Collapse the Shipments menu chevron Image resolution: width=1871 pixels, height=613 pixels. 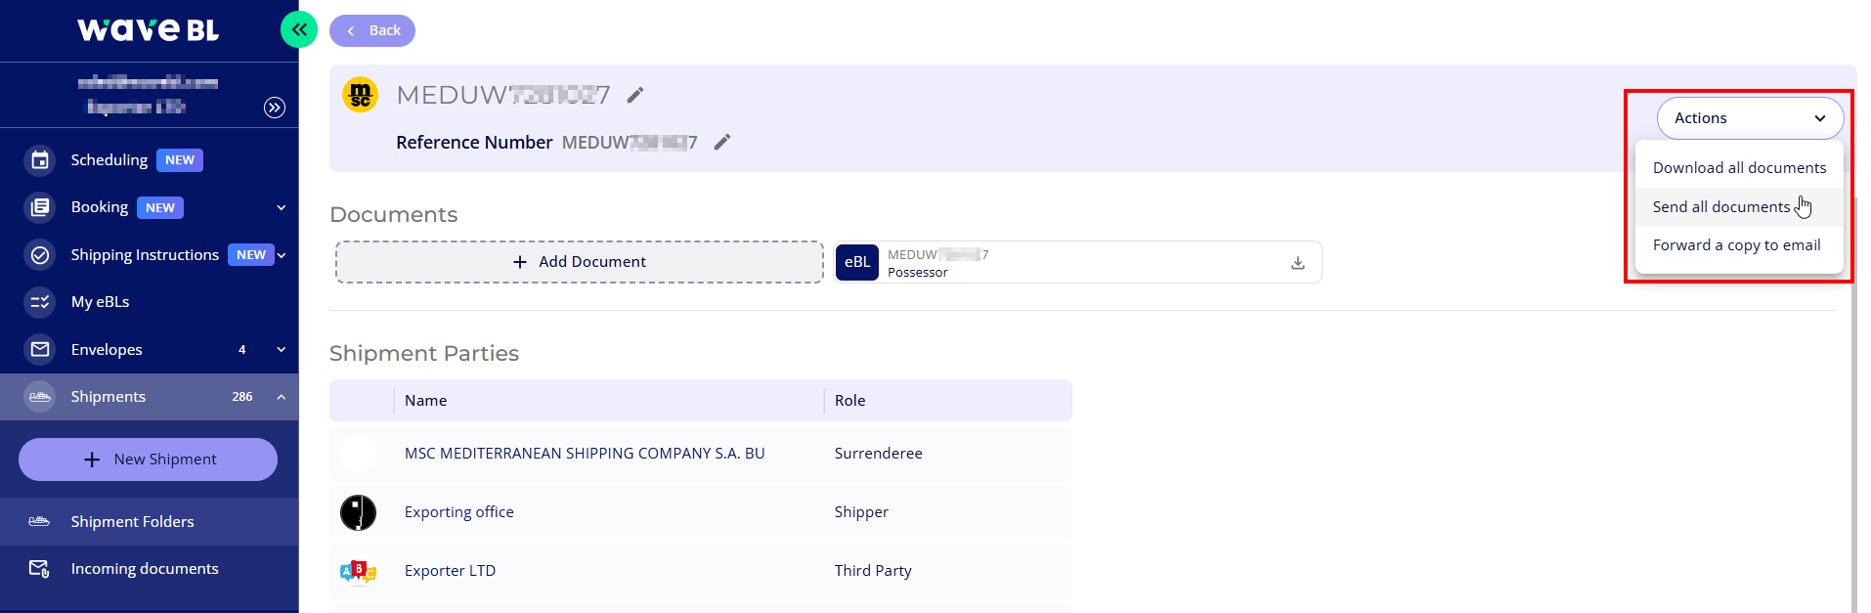point(282,396)
